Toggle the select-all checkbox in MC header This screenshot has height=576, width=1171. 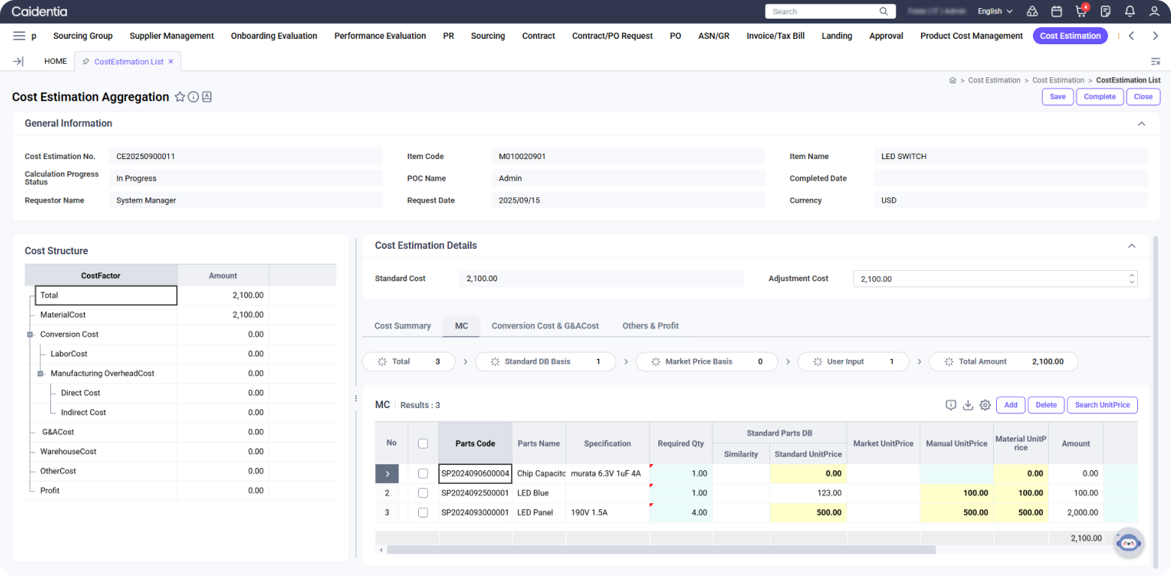(423, 443)
